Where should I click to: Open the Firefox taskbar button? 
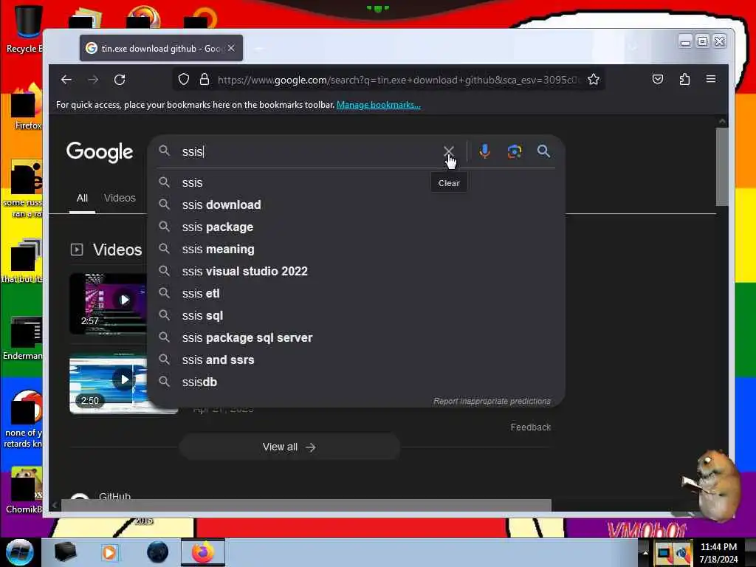pos(203,552)
